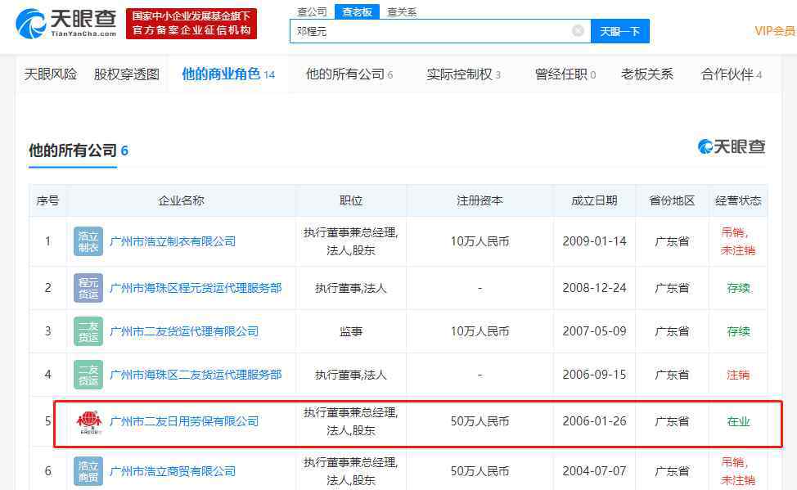Screen dimensions: 797x490
Task: Open the 老板关系 tab
Action: 647,74
